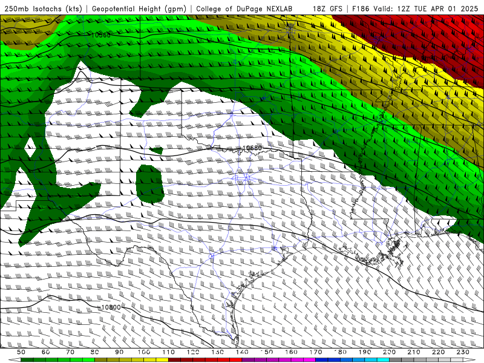Click the 170 knot label on color bar
The width and height of the screenshot is (484, 363).
click(x=315, y=352)
